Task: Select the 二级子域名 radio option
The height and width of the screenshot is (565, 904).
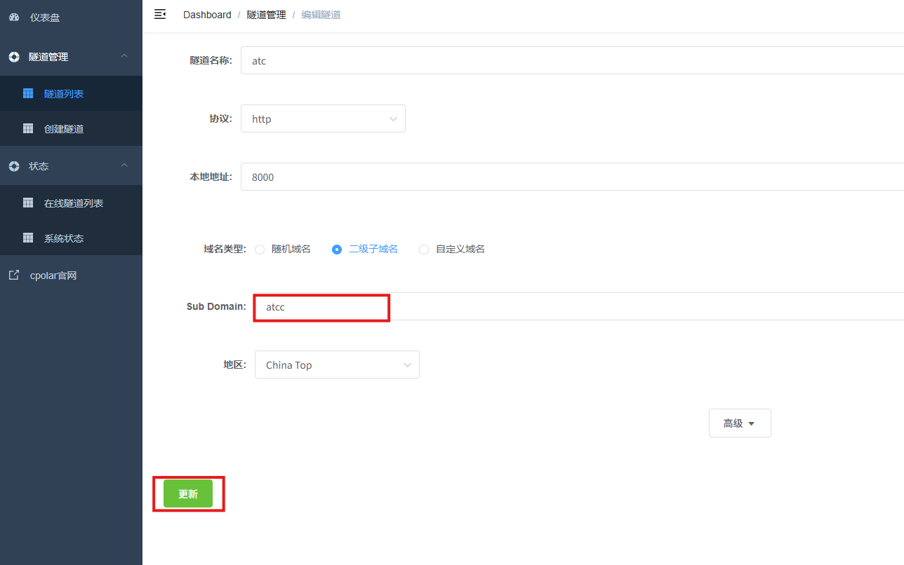Action: [x=337, y=249]
